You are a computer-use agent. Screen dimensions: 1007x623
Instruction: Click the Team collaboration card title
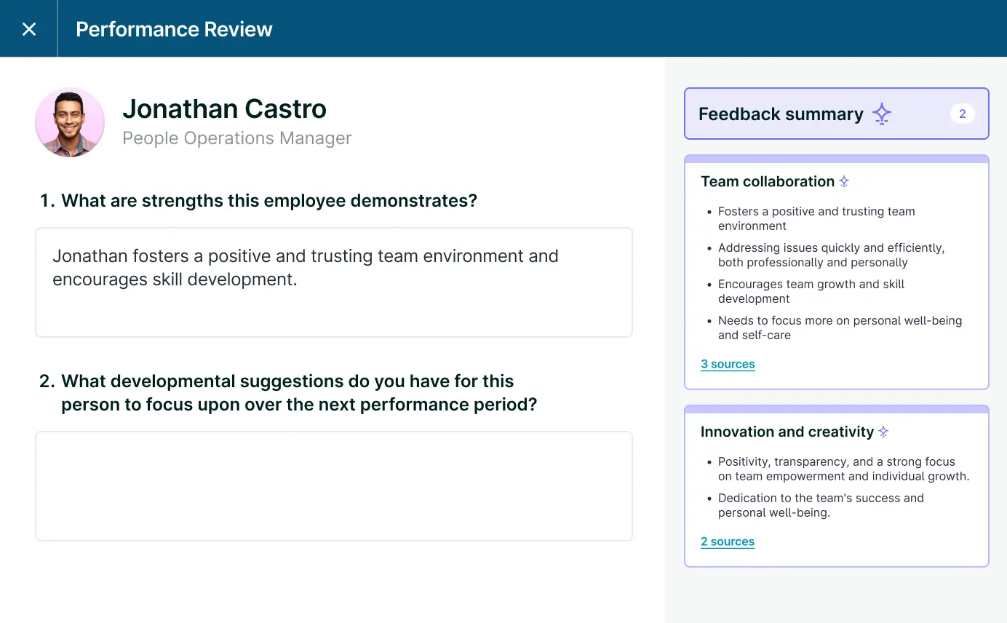coord(767,182)
